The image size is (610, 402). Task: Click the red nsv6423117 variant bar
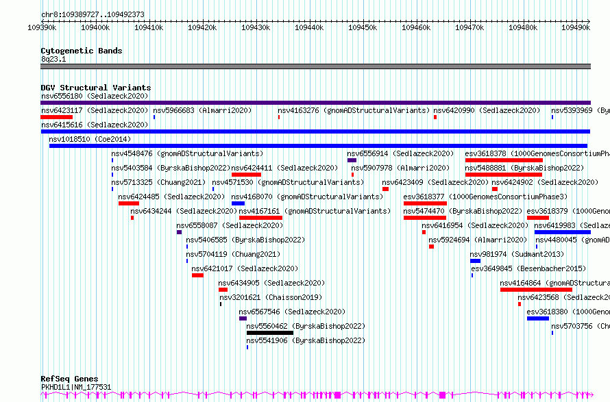point(56,117)
